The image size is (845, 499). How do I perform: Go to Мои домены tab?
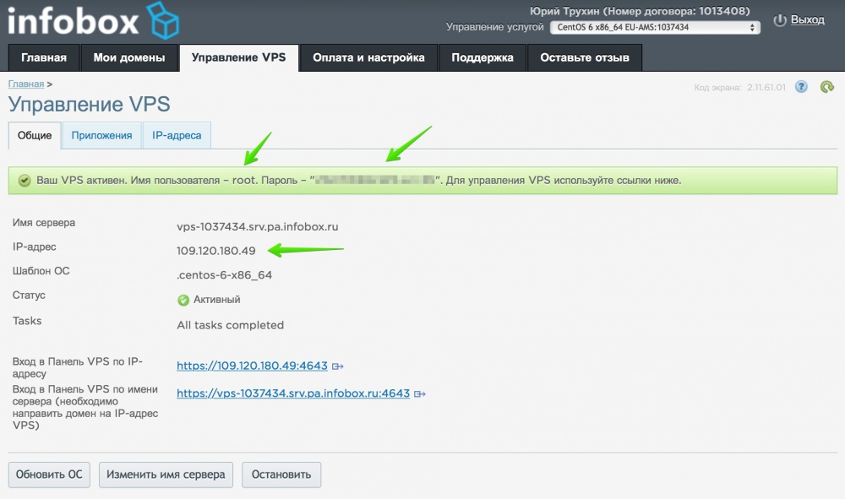[x=129, y=57]
